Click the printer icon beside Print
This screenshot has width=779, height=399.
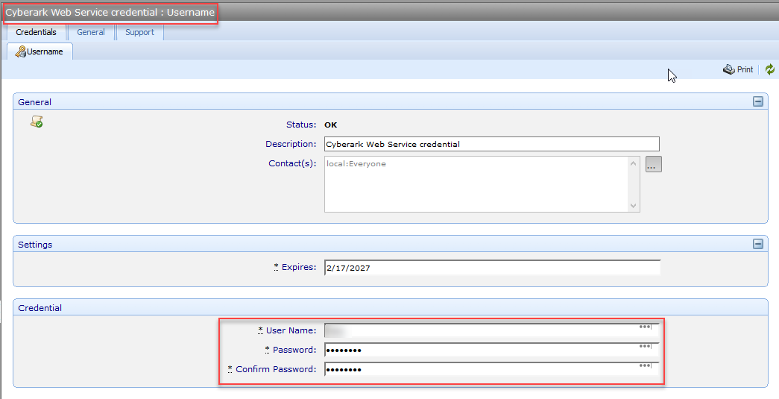(x=728, y=69)
